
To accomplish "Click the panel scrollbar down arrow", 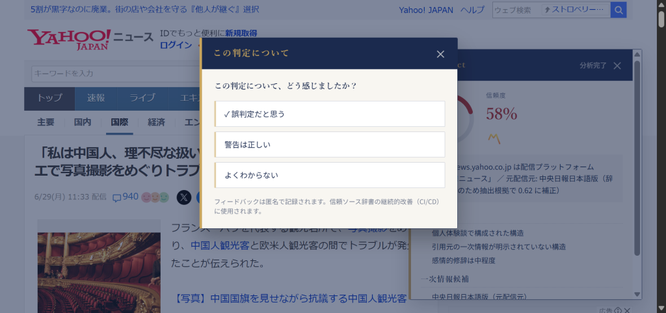I will pyautogui.click(x=637, y=294).
